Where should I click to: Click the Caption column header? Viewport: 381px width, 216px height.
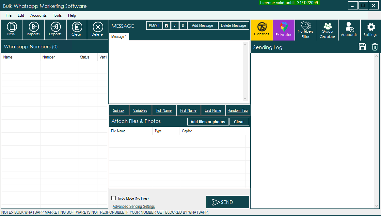213,131
